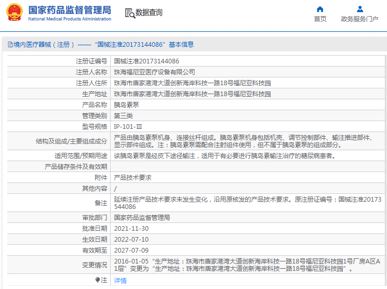Click the 其他内容 slash value
The image size is (387, 289).
click(x=115, y=189)
